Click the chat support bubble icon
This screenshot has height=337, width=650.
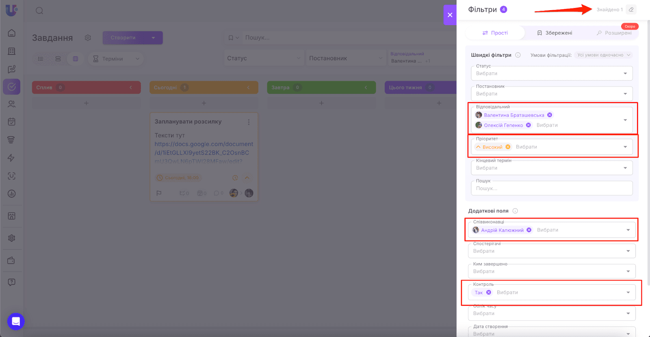click(16, 321)
